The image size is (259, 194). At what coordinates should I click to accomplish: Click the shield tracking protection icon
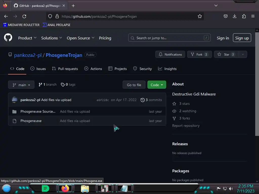tap(50, 16)
